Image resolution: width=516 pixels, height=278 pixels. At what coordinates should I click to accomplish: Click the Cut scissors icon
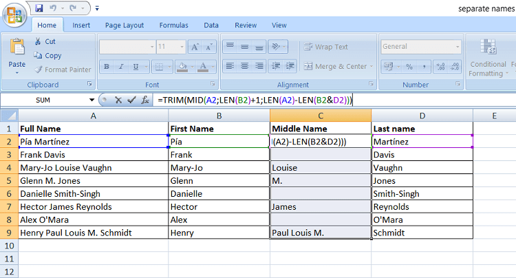(38, 41)
